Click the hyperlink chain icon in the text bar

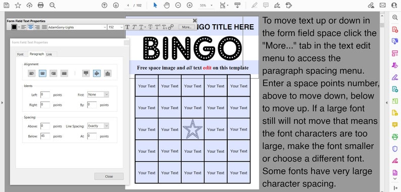tap(171, 27)
